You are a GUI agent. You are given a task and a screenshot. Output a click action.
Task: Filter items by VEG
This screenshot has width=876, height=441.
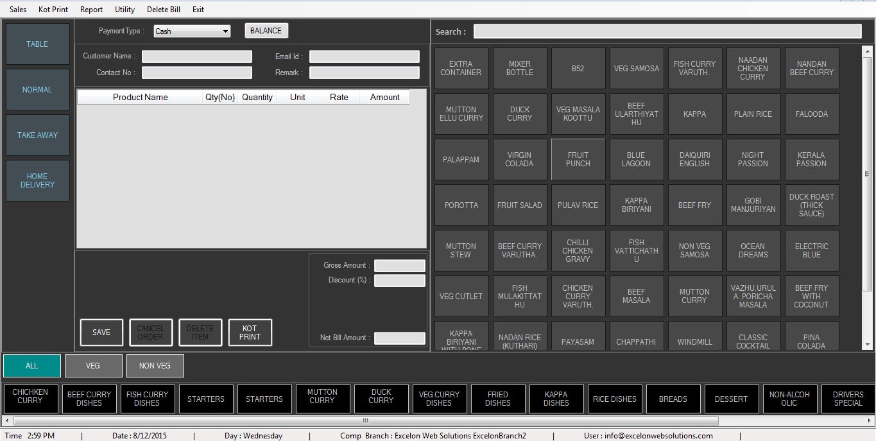click(93, 366)
